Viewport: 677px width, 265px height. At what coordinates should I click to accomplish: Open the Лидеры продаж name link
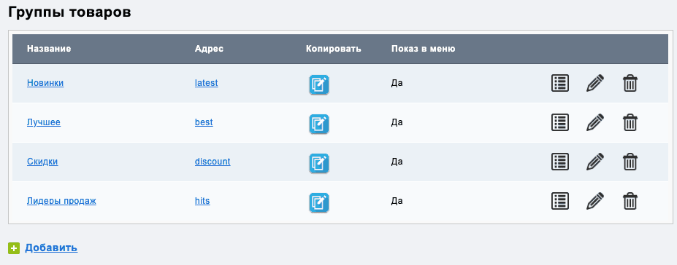pyautogui.click(x=61, y=201)
